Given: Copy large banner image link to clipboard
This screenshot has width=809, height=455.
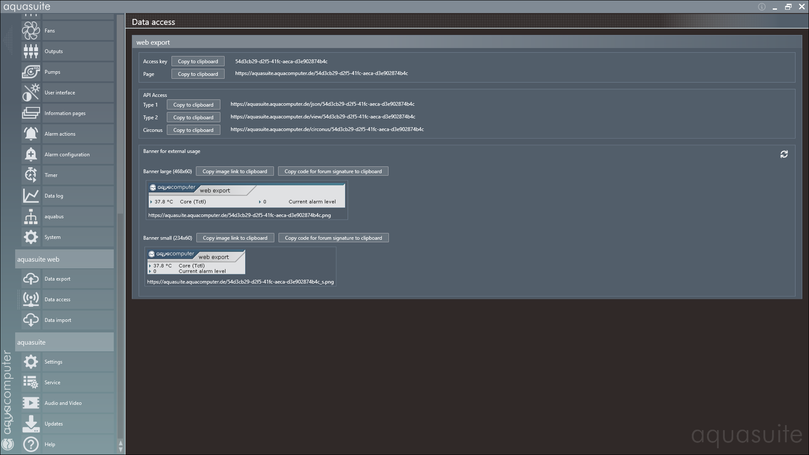Looking at the screenshot, I should click(235, 171).
